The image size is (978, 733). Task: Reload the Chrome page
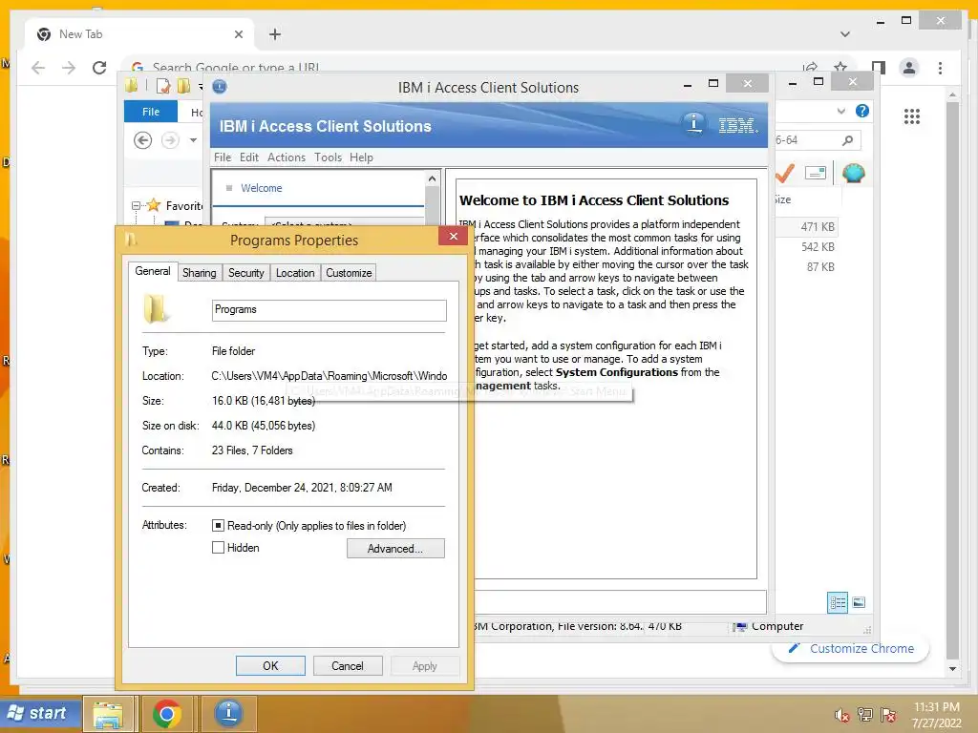tap(99, 68)
